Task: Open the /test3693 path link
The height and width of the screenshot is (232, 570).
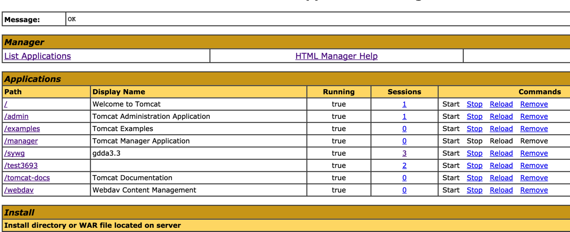Action: (21, 165)
